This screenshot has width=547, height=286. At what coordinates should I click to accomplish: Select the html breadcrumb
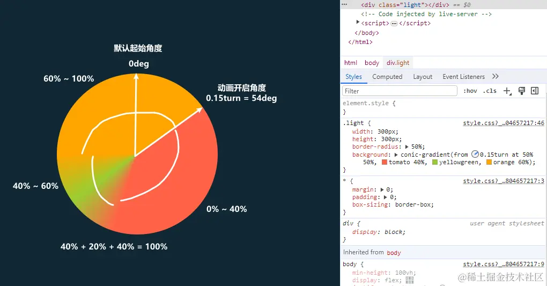pos(351,62)
